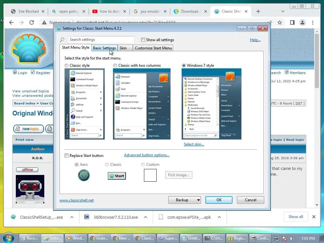Image resolution: width=324 pixels, height=243 pixels.
Task: Click the Cancel button
Action: point(251,200)
